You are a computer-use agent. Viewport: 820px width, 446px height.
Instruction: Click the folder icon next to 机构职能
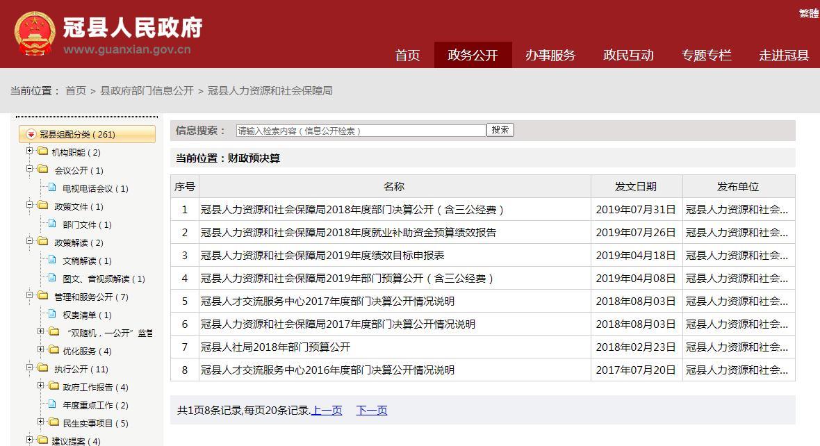click(x=43, y=151)
